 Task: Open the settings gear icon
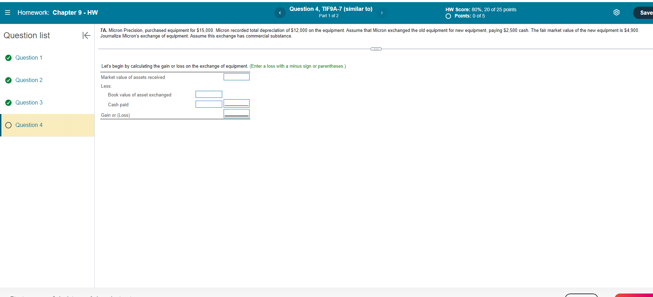[617, 13]
